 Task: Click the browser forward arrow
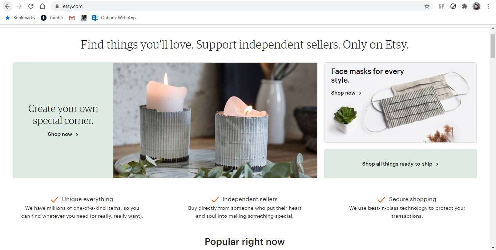[x=19, y=6]
